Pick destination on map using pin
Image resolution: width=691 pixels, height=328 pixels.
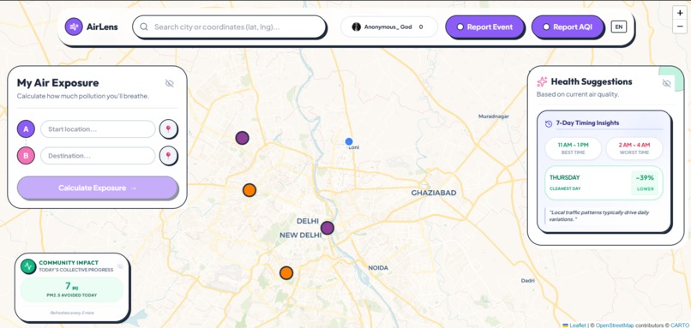(x=168, y=155)
